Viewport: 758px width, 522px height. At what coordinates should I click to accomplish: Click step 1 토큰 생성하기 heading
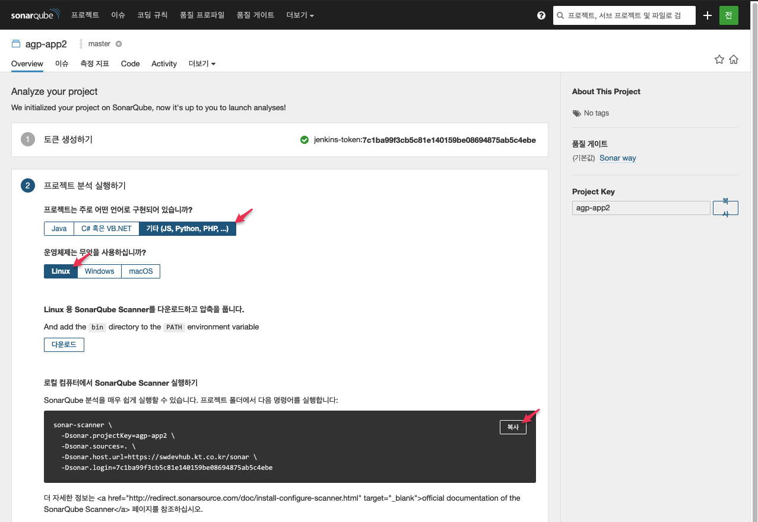point(68,140)
